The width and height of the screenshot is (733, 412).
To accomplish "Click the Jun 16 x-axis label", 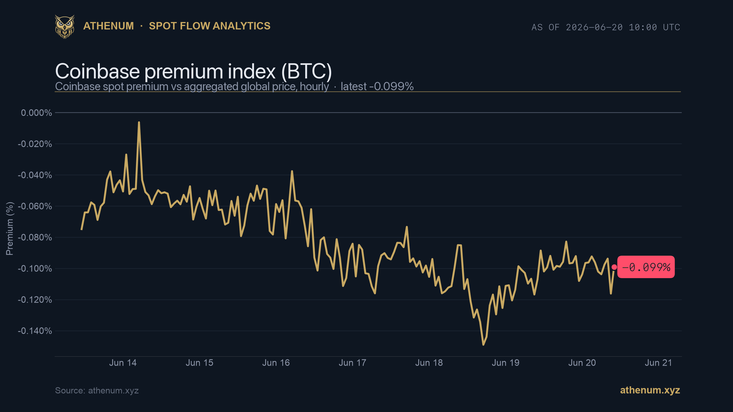I will tap(276, 363).
